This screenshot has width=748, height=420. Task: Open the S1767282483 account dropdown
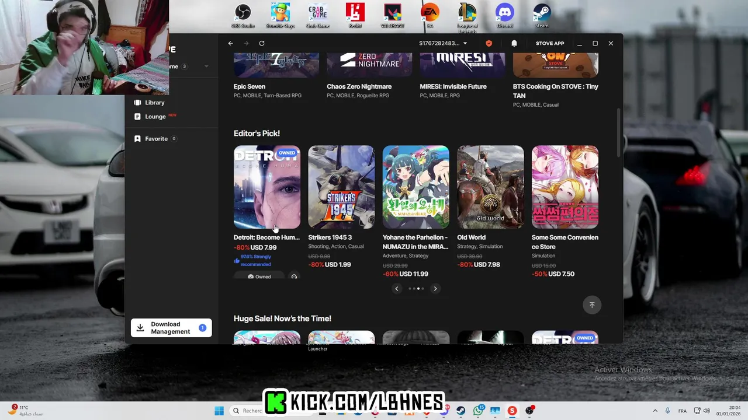[443, 43]
